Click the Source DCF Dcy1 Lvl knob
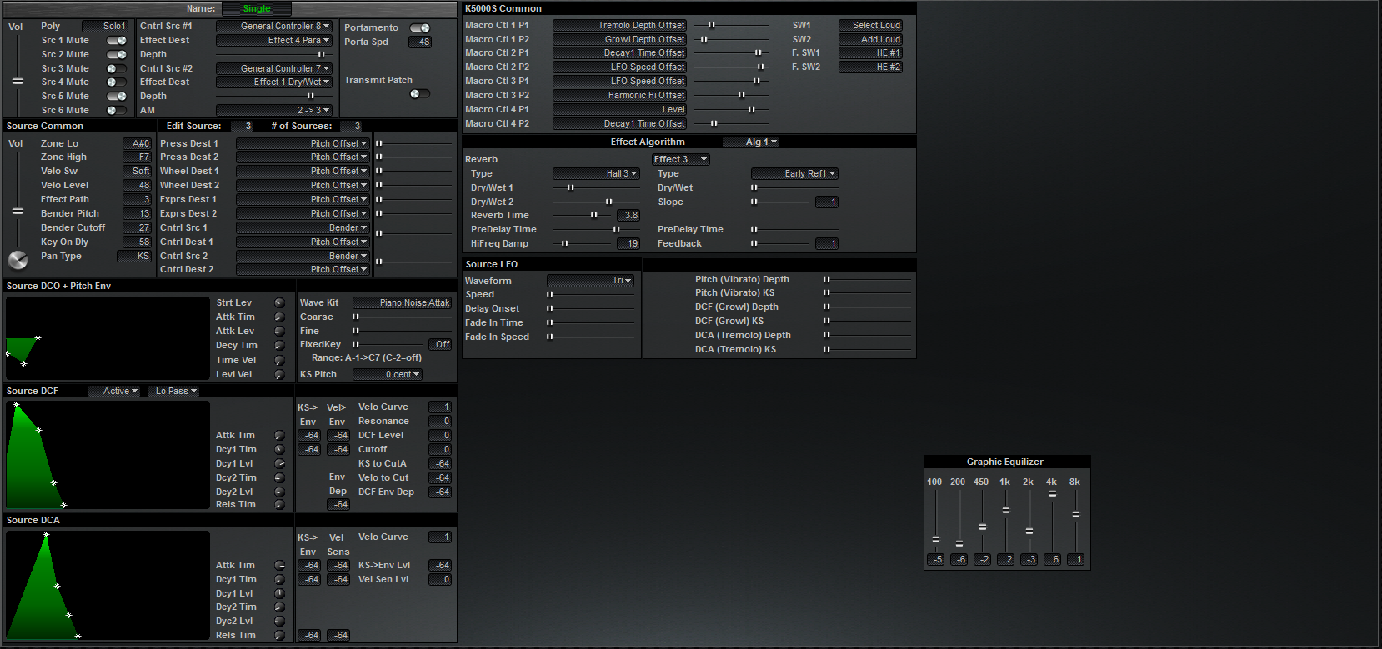 (279, 464)
